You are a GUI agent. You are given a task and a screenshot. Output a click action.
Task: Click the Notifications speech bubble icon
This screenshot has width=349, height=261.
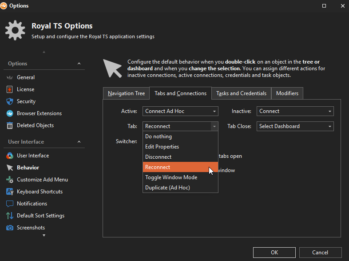tap(10, 204)
